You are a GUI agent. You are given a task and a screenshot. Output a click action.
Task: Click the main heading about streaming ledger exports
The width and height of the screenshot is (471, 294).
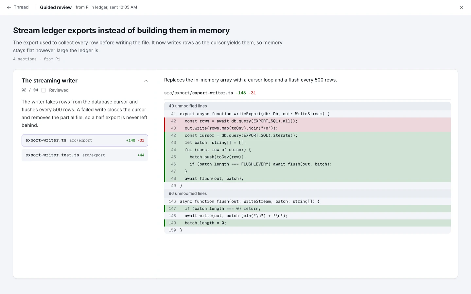(x=121, y=30)
